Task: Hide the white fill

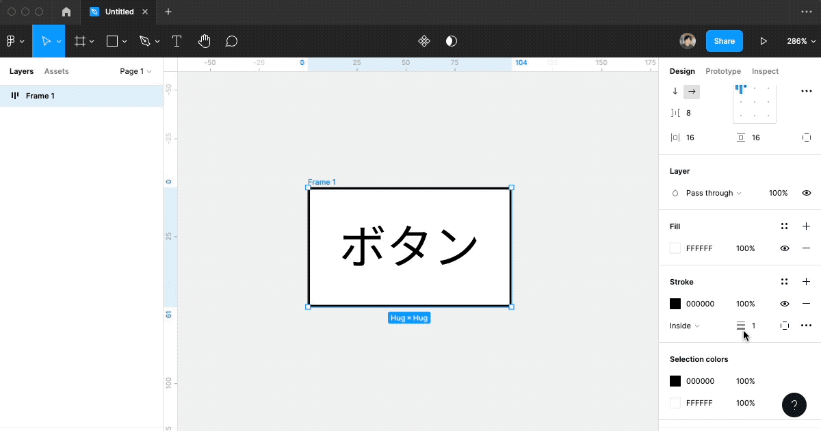Action: click(x=785, y=248)
